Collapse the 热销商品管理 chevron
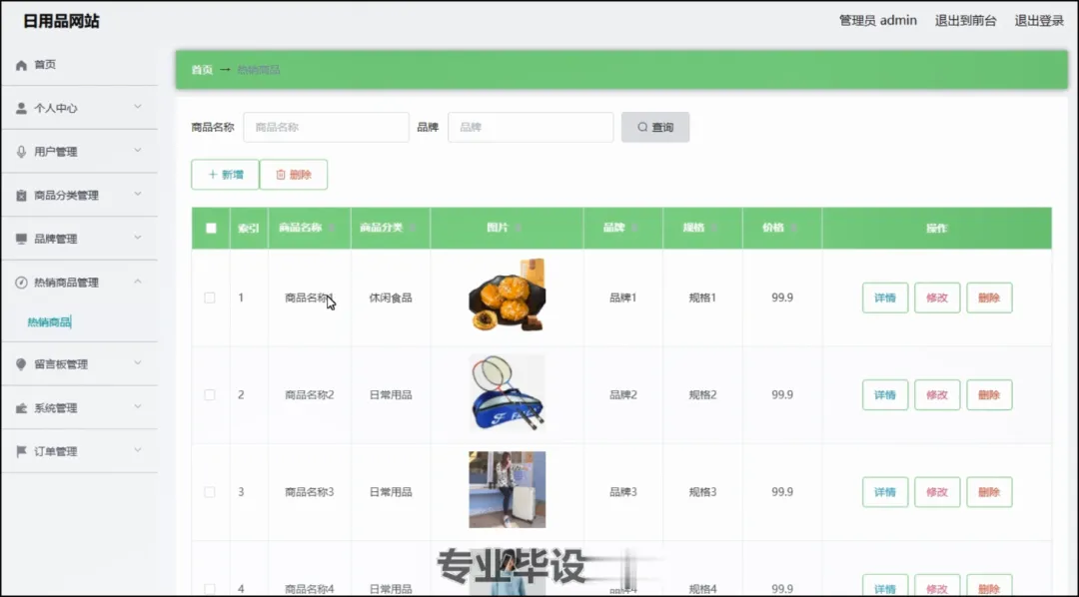This screenshot has width=1079, height=597. [138, 282]
